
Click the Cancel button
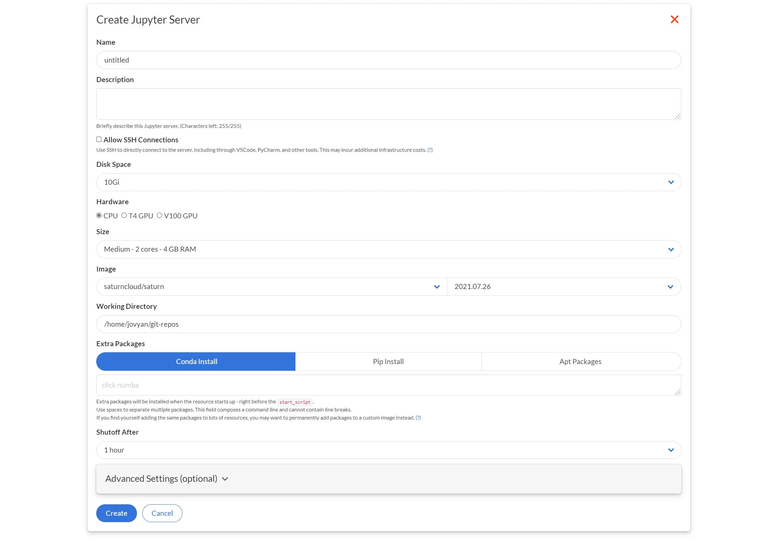coord(162,513)
